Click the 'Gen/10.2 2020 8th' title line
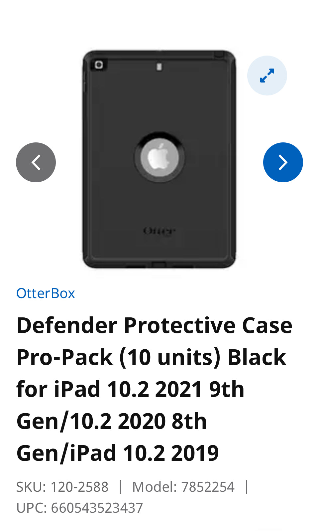The image size is (319, 531). click(x=112, y=421)
